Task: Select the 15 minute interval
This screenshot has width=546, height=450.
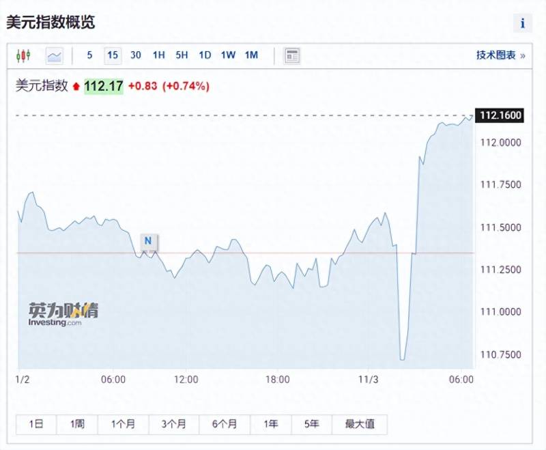Action: pyautogui.click(x=113, y=55)
